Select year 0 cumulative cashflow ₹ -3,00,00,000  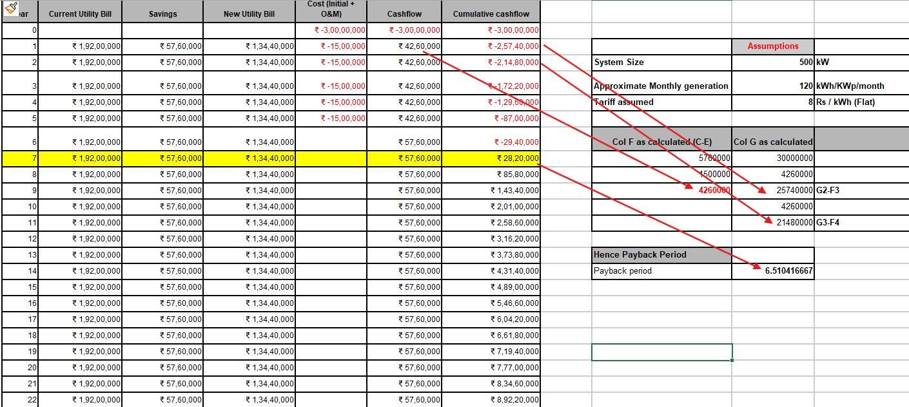491,30
